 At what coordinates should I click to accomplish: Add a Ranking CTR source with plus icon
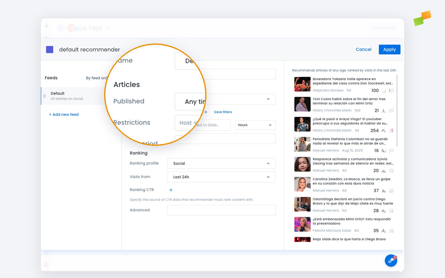tap(171, 190)
